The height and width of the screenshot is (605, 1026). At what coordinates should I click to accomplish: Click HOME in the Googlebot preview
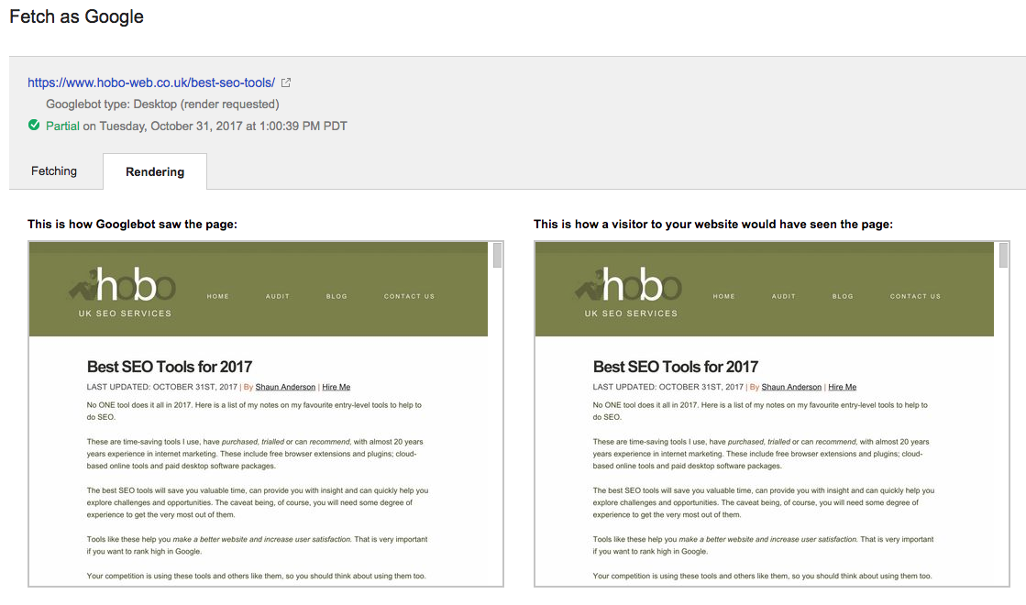point(218,296)
